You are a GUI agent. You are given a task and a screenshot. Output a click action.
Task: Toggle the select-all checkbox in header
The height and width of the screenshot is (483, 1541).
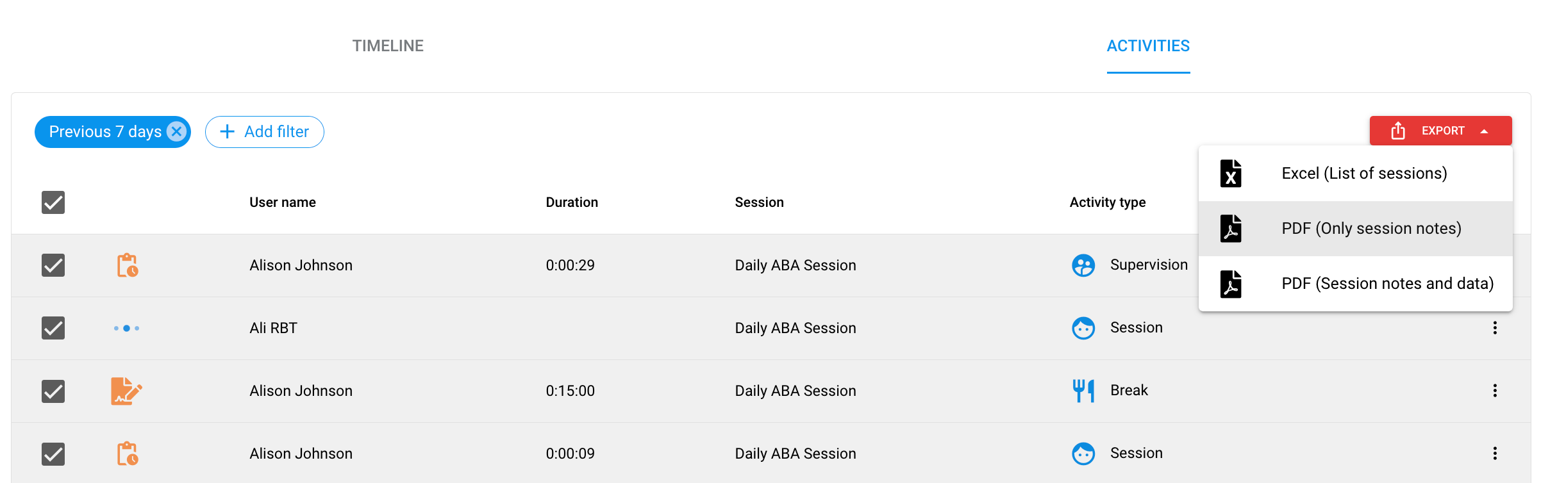point(53,202)
